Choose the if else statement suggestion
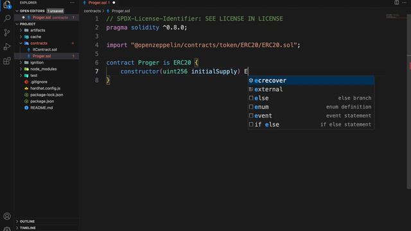This screenshot has height=231, width=411. click(311, 124)
